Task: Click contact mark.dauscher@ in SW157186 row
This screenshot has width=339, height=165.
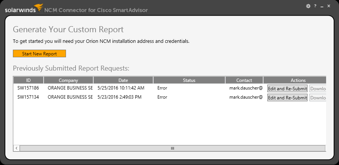Action: click(246, 88)
